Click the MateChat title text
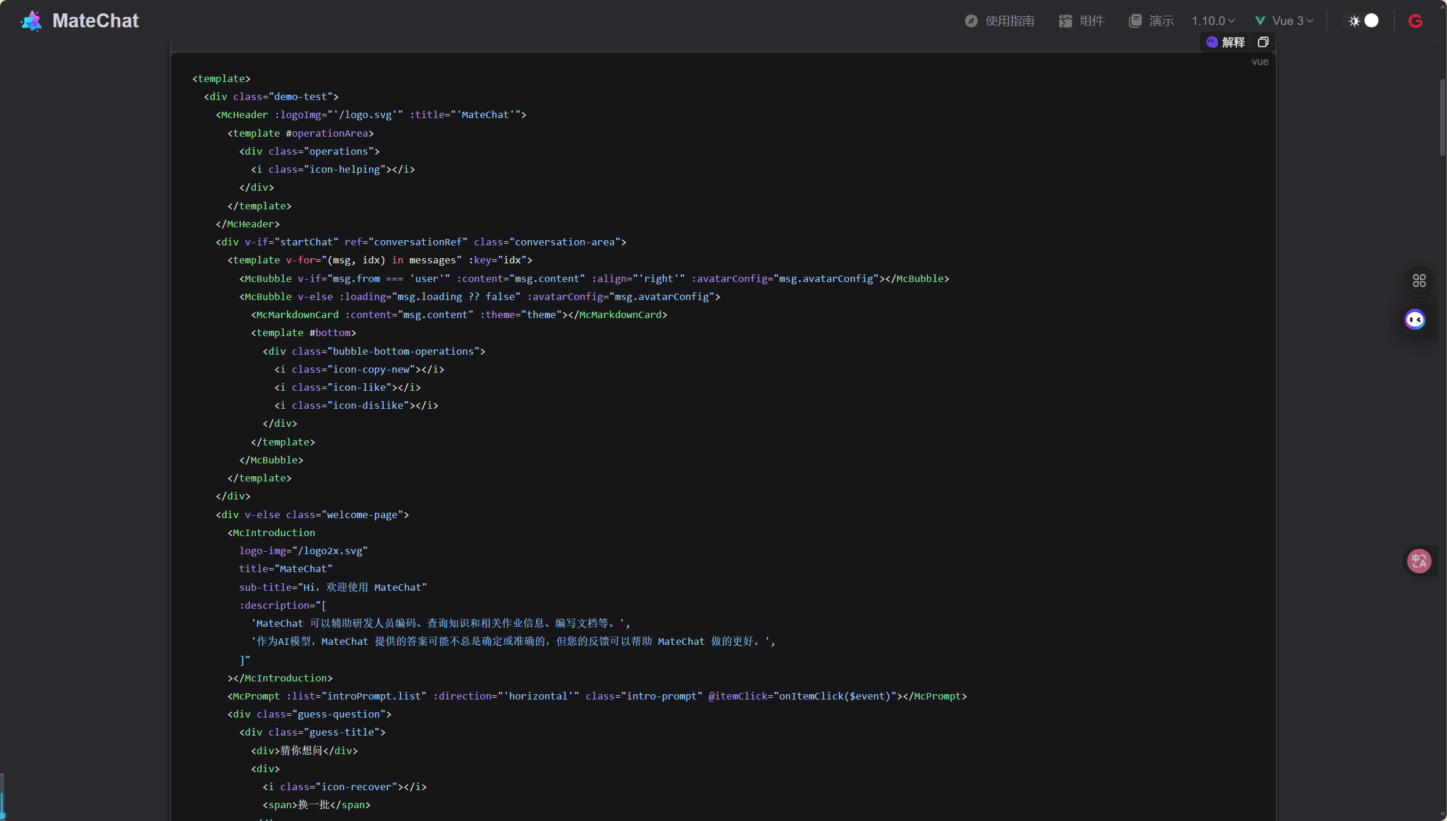1447x821 pixels. coord(95,21)
